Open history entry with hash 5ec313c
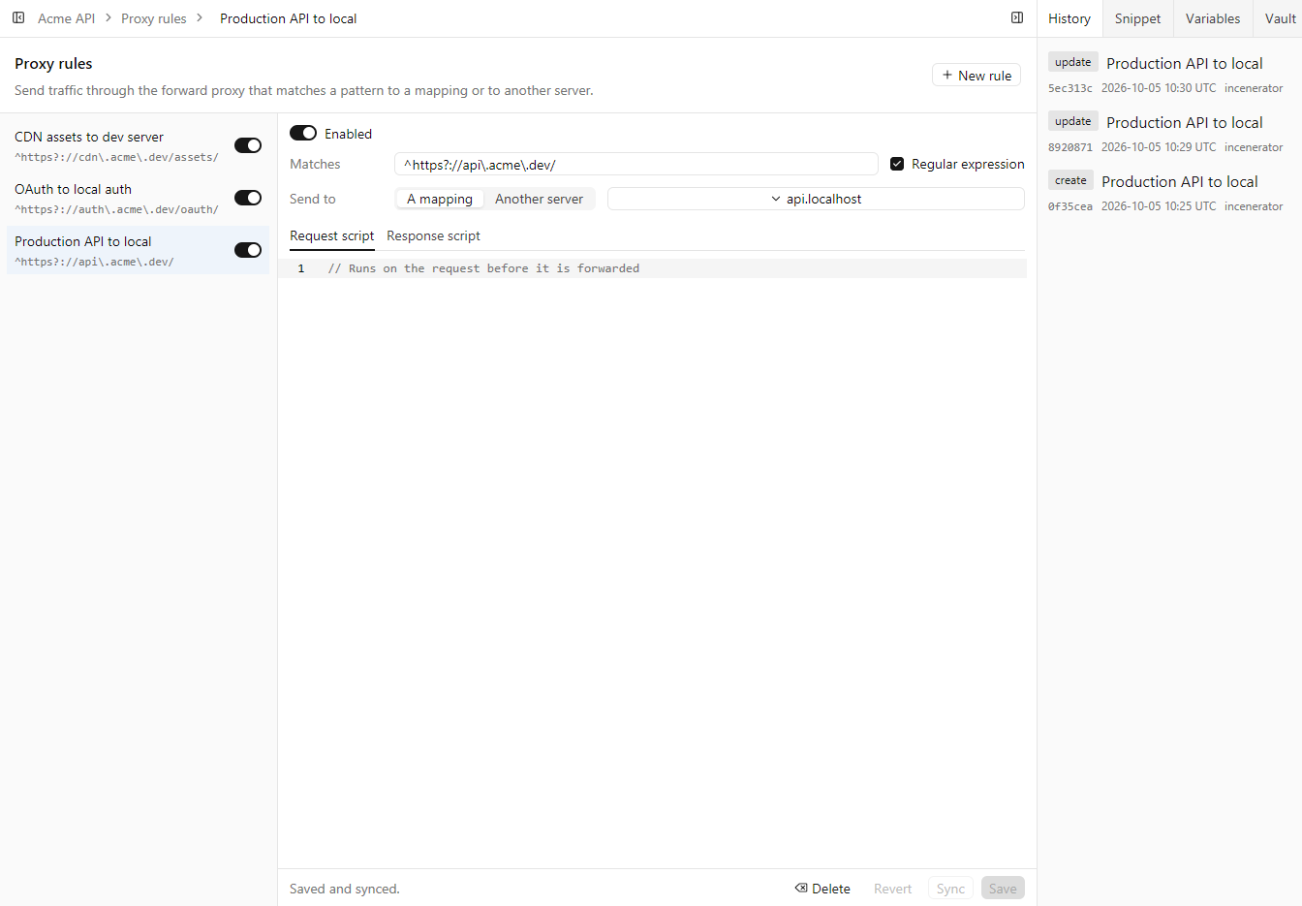Viewport: 1302px width, 906px height. (x=1169, y=74)
